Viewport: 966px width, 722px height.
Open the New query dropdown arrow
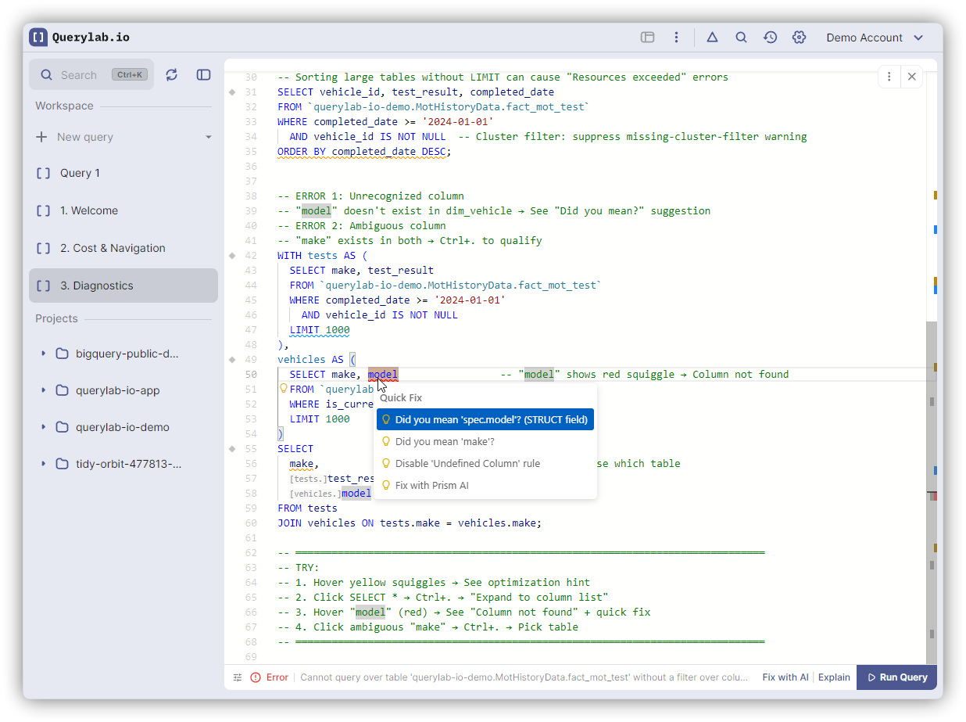(209, 137)
